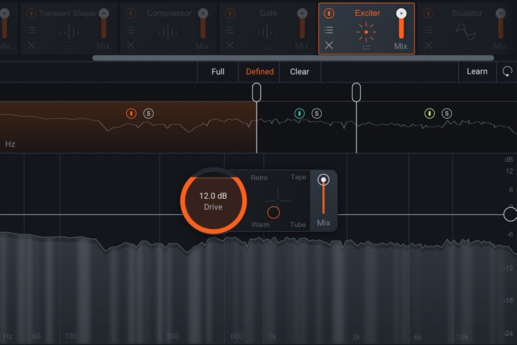Grab the Exciter module drag handle dots
This screenshot has height=345, width=517.
coord(366,47)
